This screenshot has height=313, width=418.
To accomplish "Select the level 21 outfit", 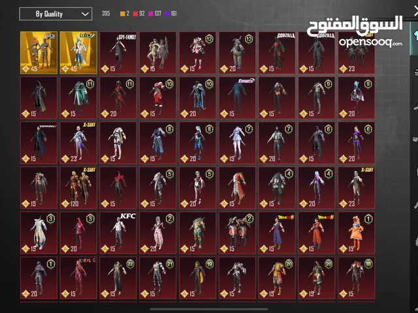I will pyautogui.click(x=158, y=278).
